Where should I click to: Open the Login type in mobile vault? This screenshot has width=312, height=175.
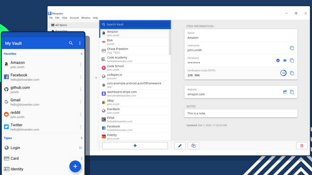[43, 148]
